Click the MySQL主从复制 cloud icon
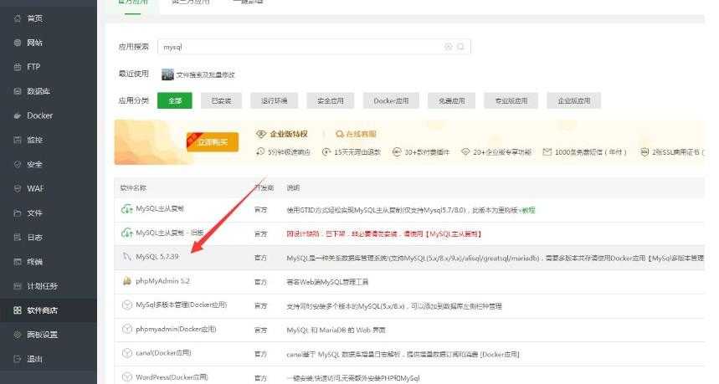 pos(127,208)
